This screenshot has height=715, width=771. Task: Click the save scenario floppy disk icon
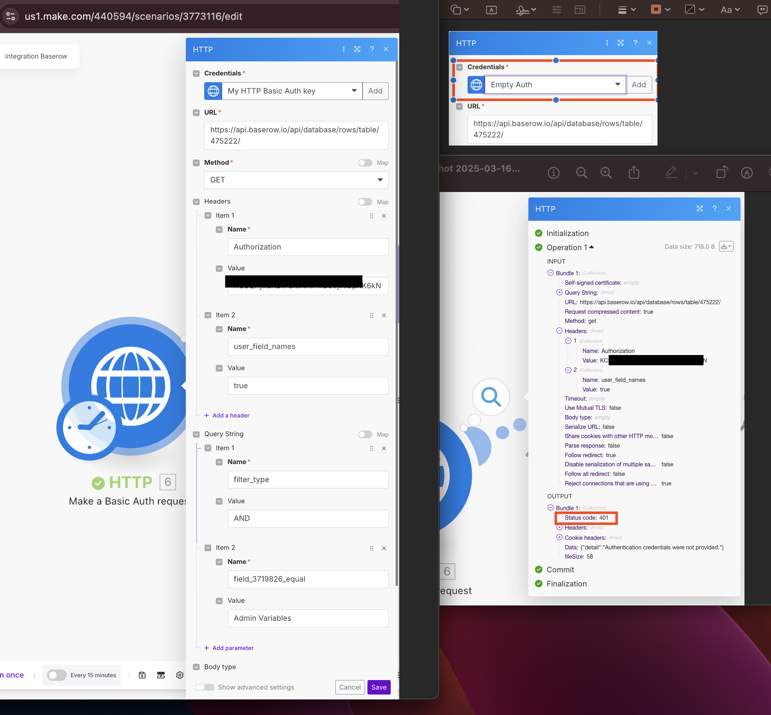coord(142,675)
